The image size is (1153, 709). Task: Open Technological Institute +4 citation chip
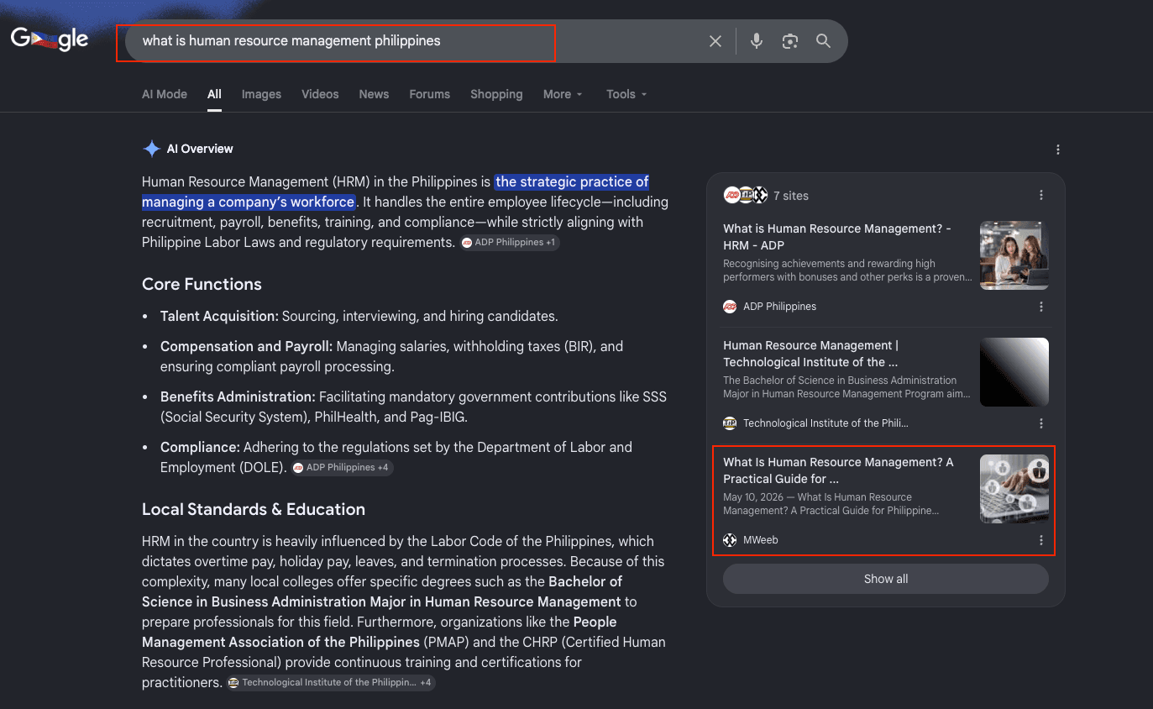click(331, 683)
